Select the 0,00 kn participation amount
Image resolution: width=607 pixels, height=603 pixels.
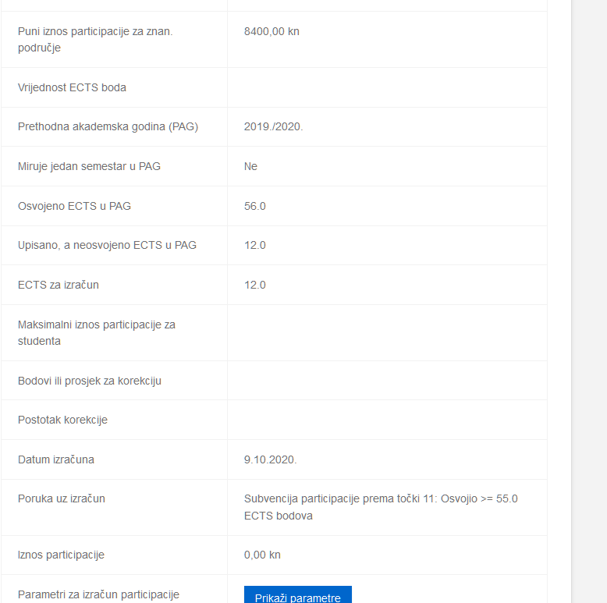point(262,555)
